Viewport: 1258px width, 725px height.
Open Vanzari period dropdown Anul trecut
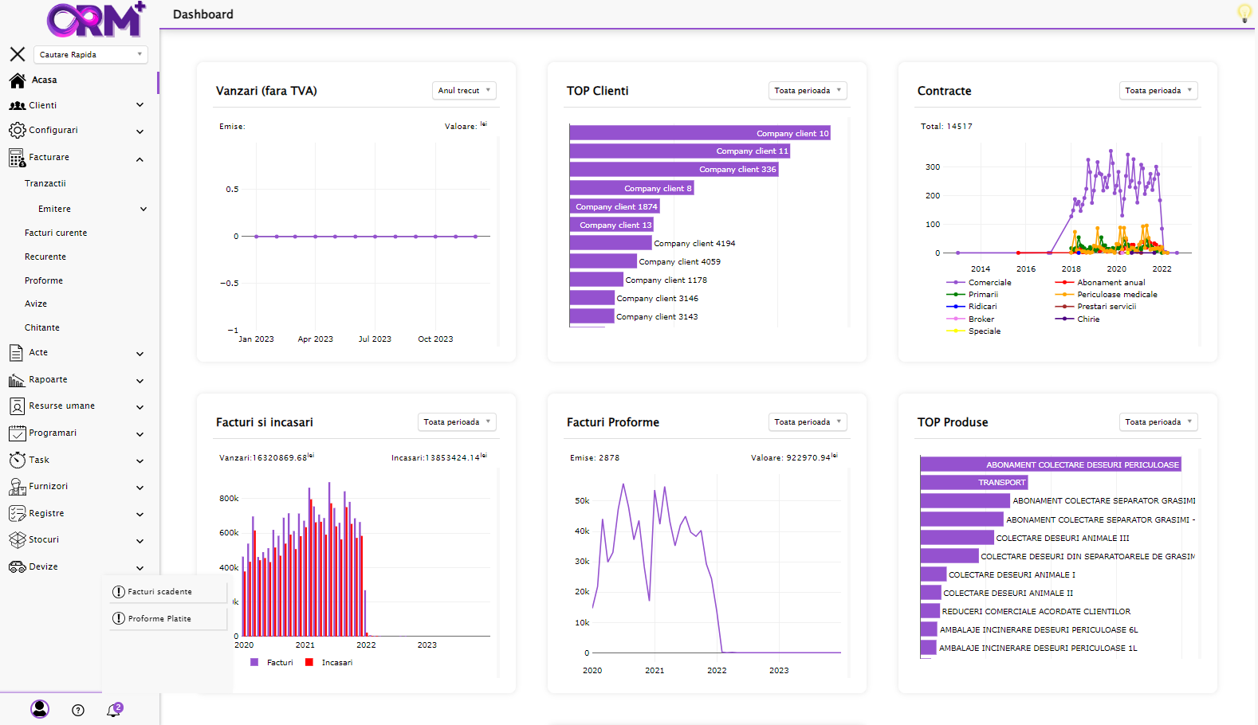[464, 91]
